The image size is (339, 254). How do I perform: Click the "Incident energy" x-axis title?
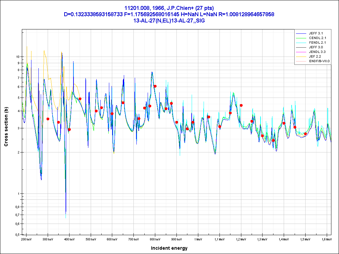(169, 248)
